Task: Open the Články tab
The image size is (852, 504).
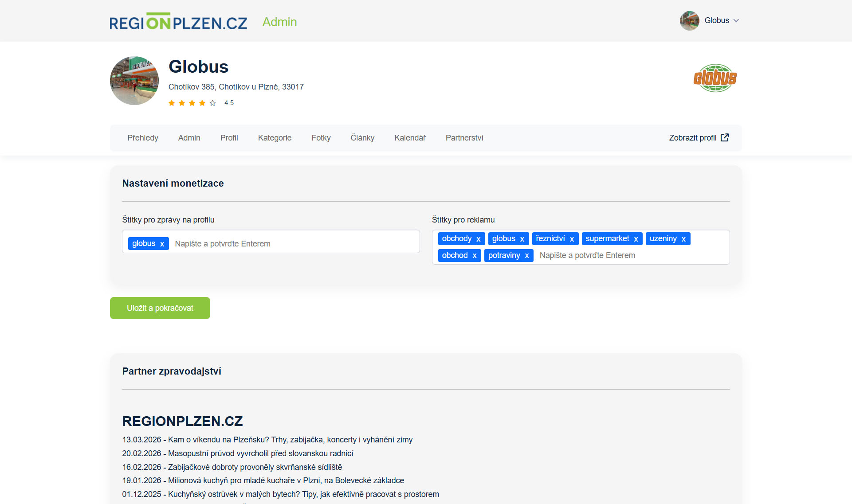Action: 362,138
